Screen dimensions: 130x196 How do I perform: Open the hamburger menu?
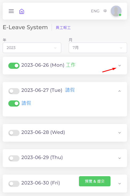click(11, 11)
